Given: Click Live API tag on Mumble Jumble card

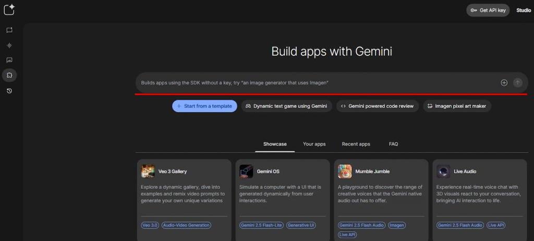Looking at the screenshot, I should coord(347,235).
